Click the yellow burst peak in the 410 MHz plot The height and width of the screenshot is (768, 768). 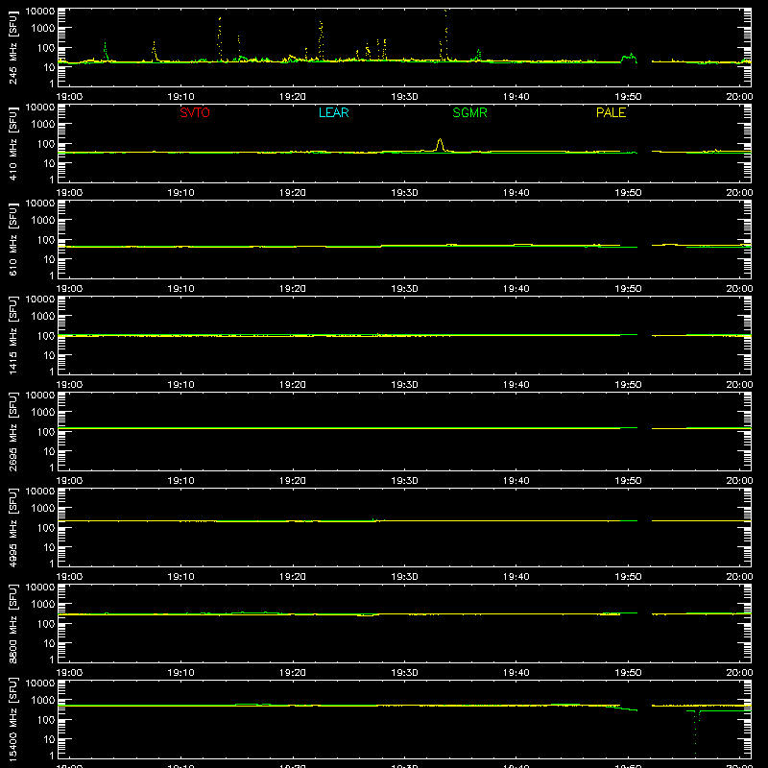pyautogui.click(x=440, y=145)
